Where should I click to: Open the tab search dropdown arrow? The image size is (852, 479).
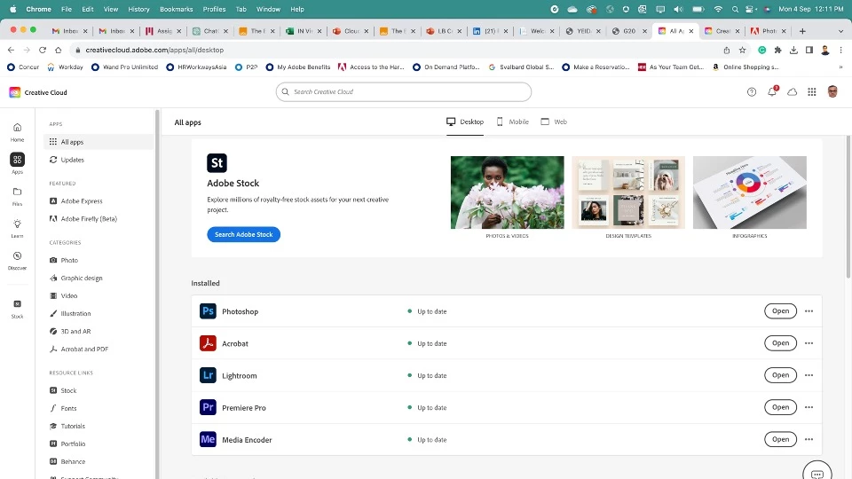click(841, 32)
